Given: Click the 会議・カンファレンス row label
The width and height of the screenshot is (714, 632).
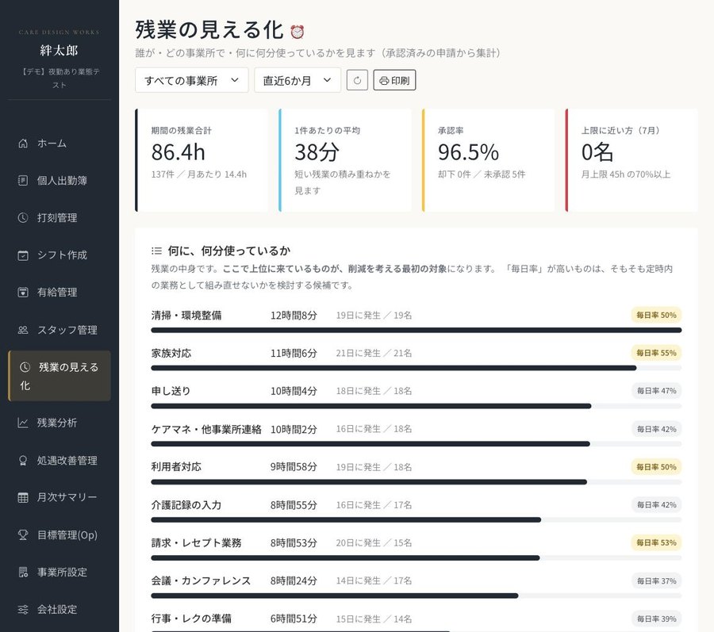Looking at the screenshot, I should click(x=202, y=580).
